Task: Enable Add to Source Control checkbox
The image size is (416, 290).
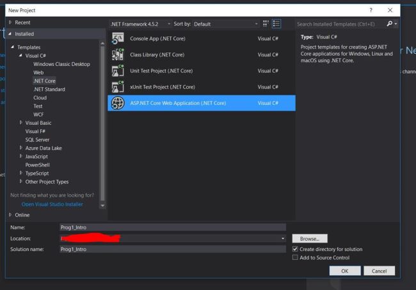Action: [x=295, y=257]
